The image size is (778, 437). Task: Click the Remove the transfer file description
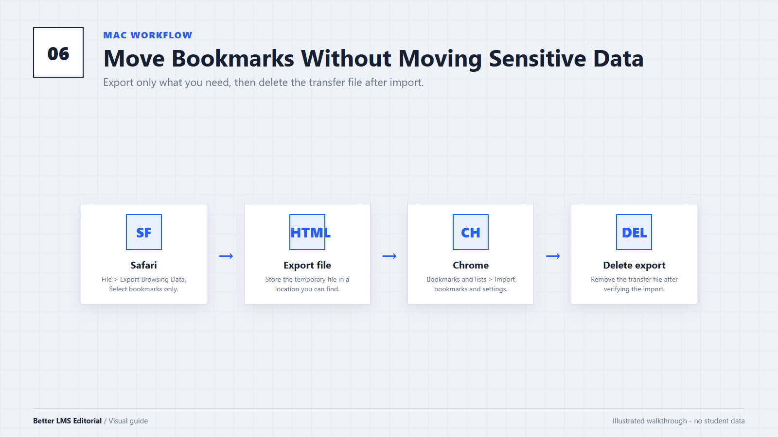pyautogui.click(x=634, y=284)
